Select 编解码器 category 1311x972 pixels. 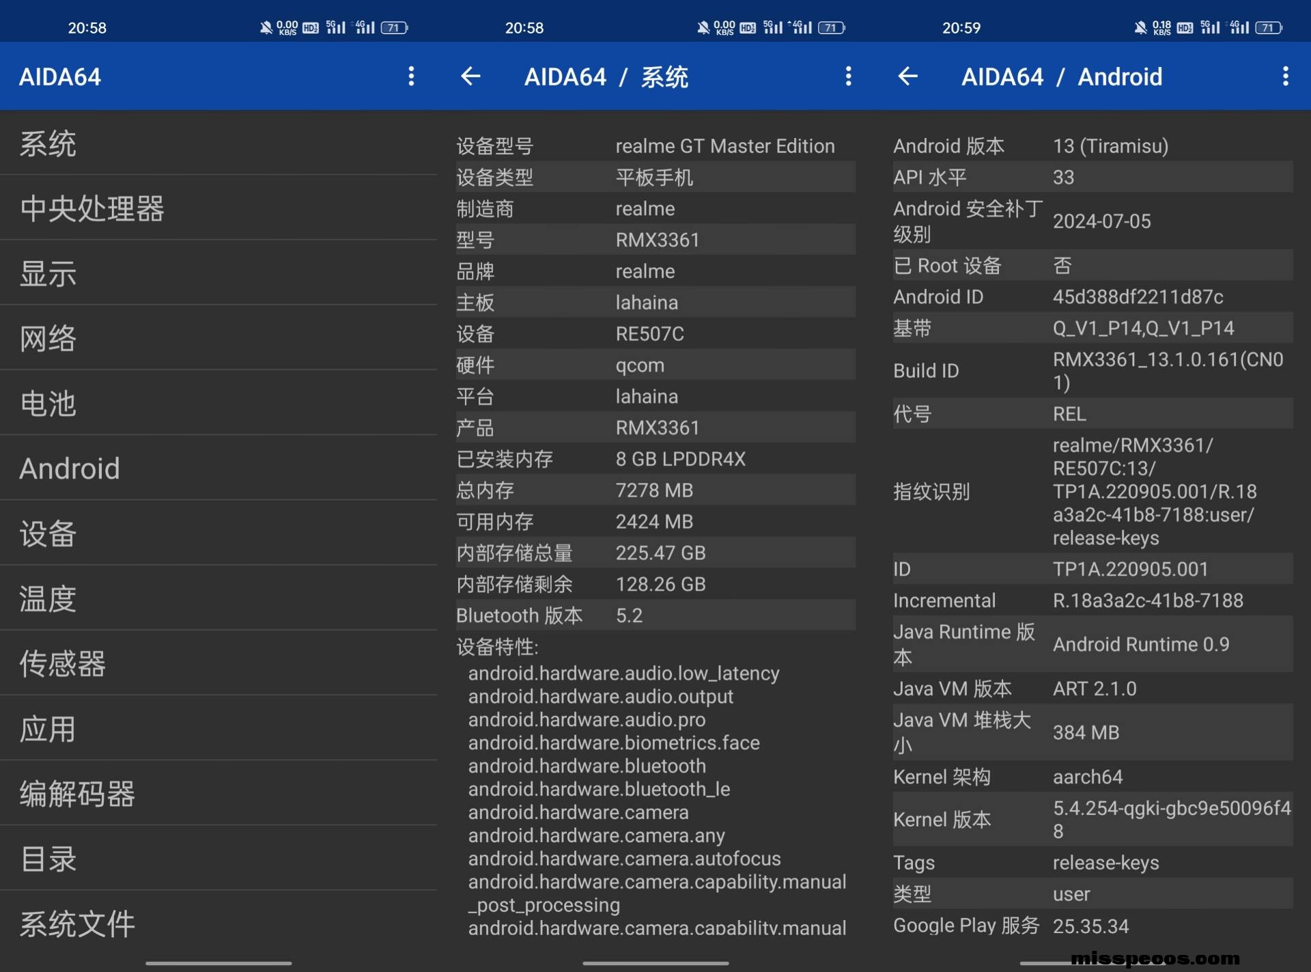tap(77, 794)
